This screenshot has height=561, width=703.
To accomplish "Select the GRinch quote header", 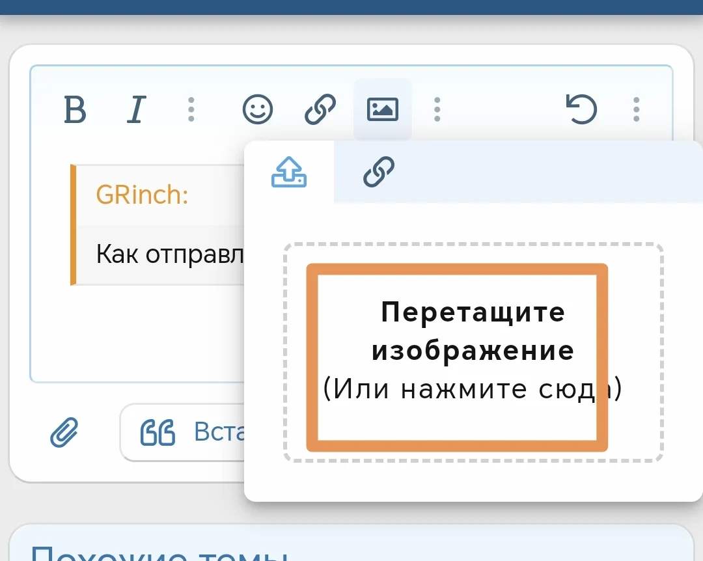I will coord(142,193).
